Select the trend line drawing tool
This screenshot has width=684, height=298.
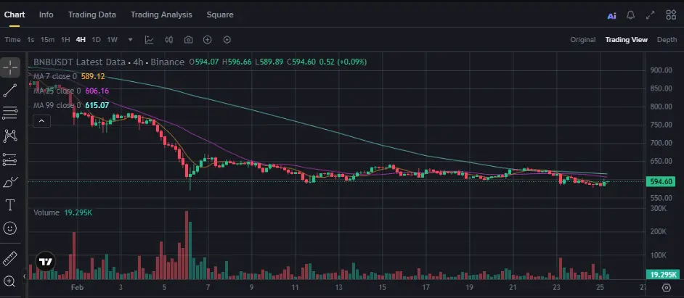(x=9, y=90)
